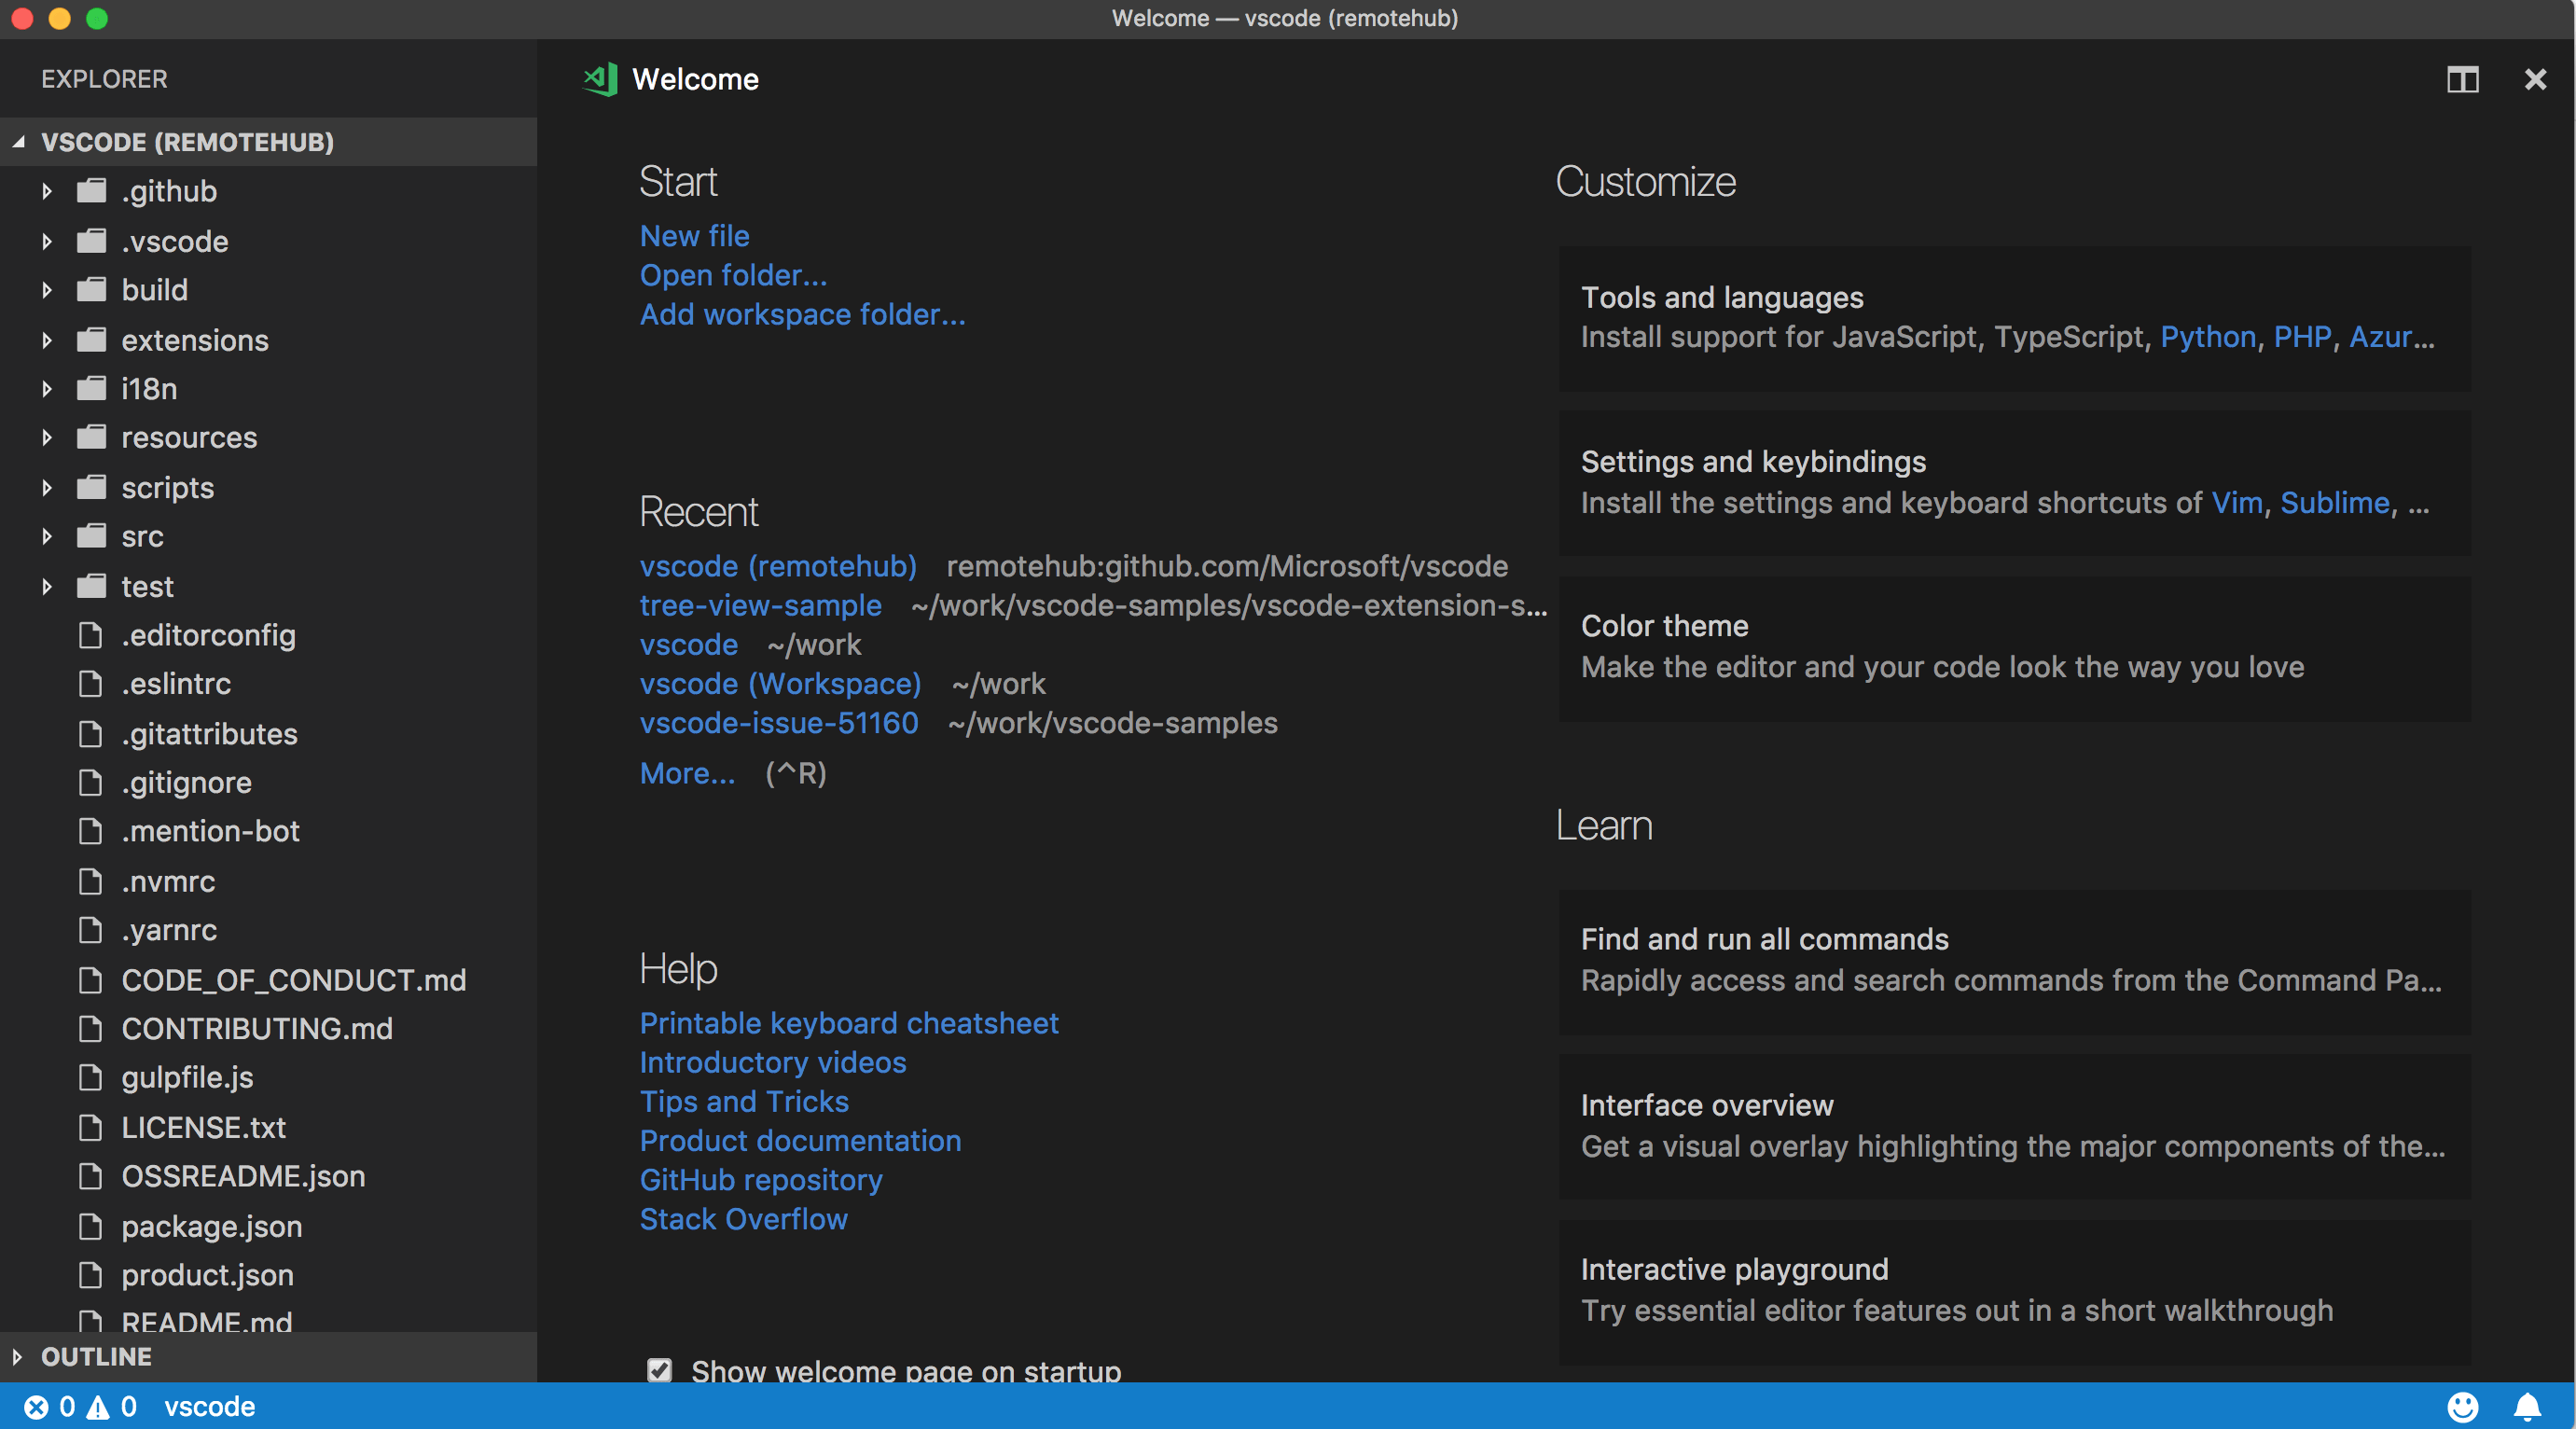Toggle Show welcome page on startup checkbox

click(658, 1367)
